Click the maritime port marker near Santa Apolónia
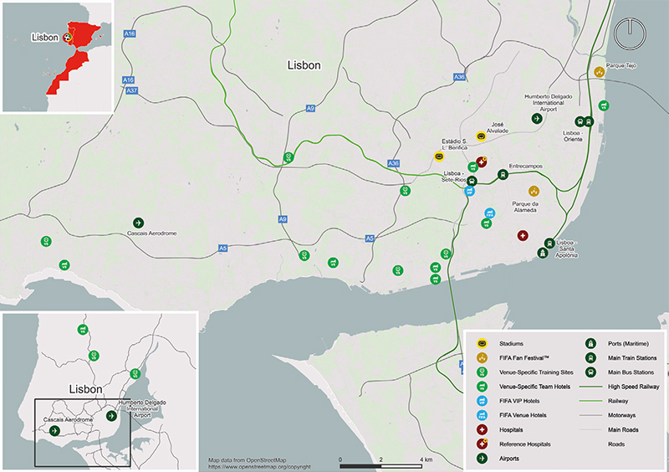669x472 pixels. [x=542, y=253]
